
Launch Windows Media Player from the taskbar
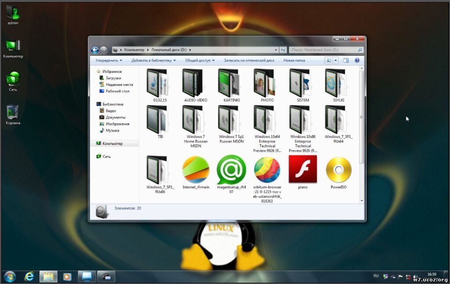67,277
